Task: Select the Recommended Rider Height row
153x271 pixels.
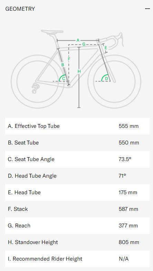Action: point(77,259)
